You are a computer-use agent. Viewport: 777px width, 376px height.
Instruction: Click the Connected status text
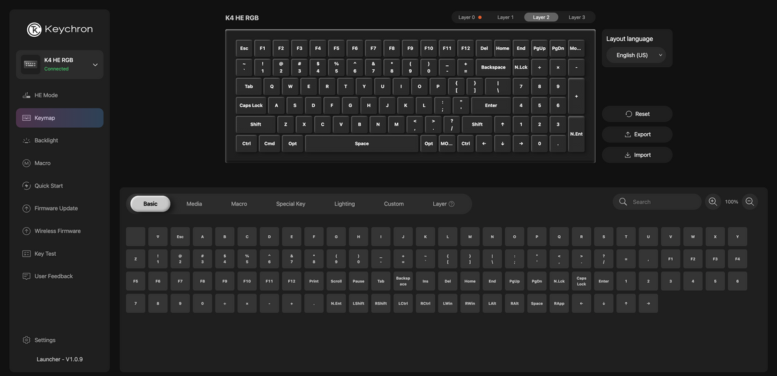tap(56, 69)
